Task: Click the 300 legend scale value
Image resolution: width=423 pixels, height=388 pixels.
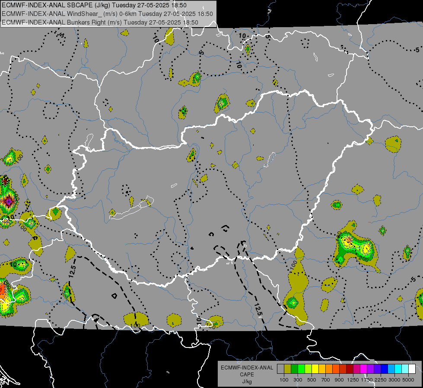Action: coord(298,380)
